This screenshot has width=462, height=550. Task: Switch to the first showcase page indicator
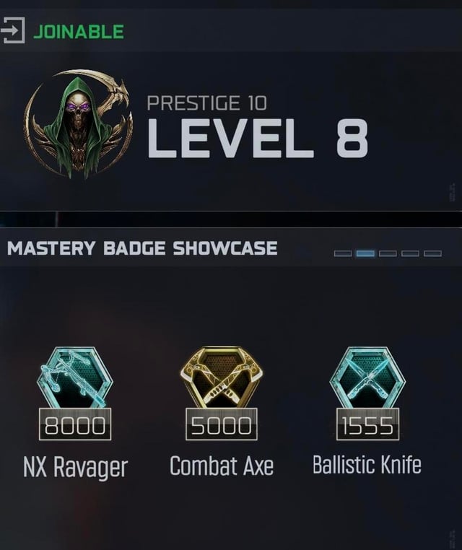point(343,253)
